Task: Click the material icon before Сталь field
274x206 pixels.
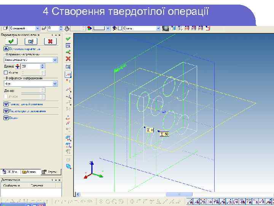Action: pyautogui.click(x=115, y=28)
